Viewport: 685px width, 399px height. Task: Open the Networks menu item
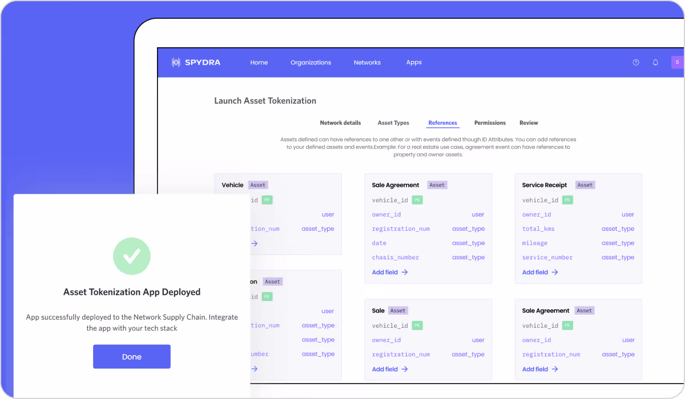[x=367, y=63]
